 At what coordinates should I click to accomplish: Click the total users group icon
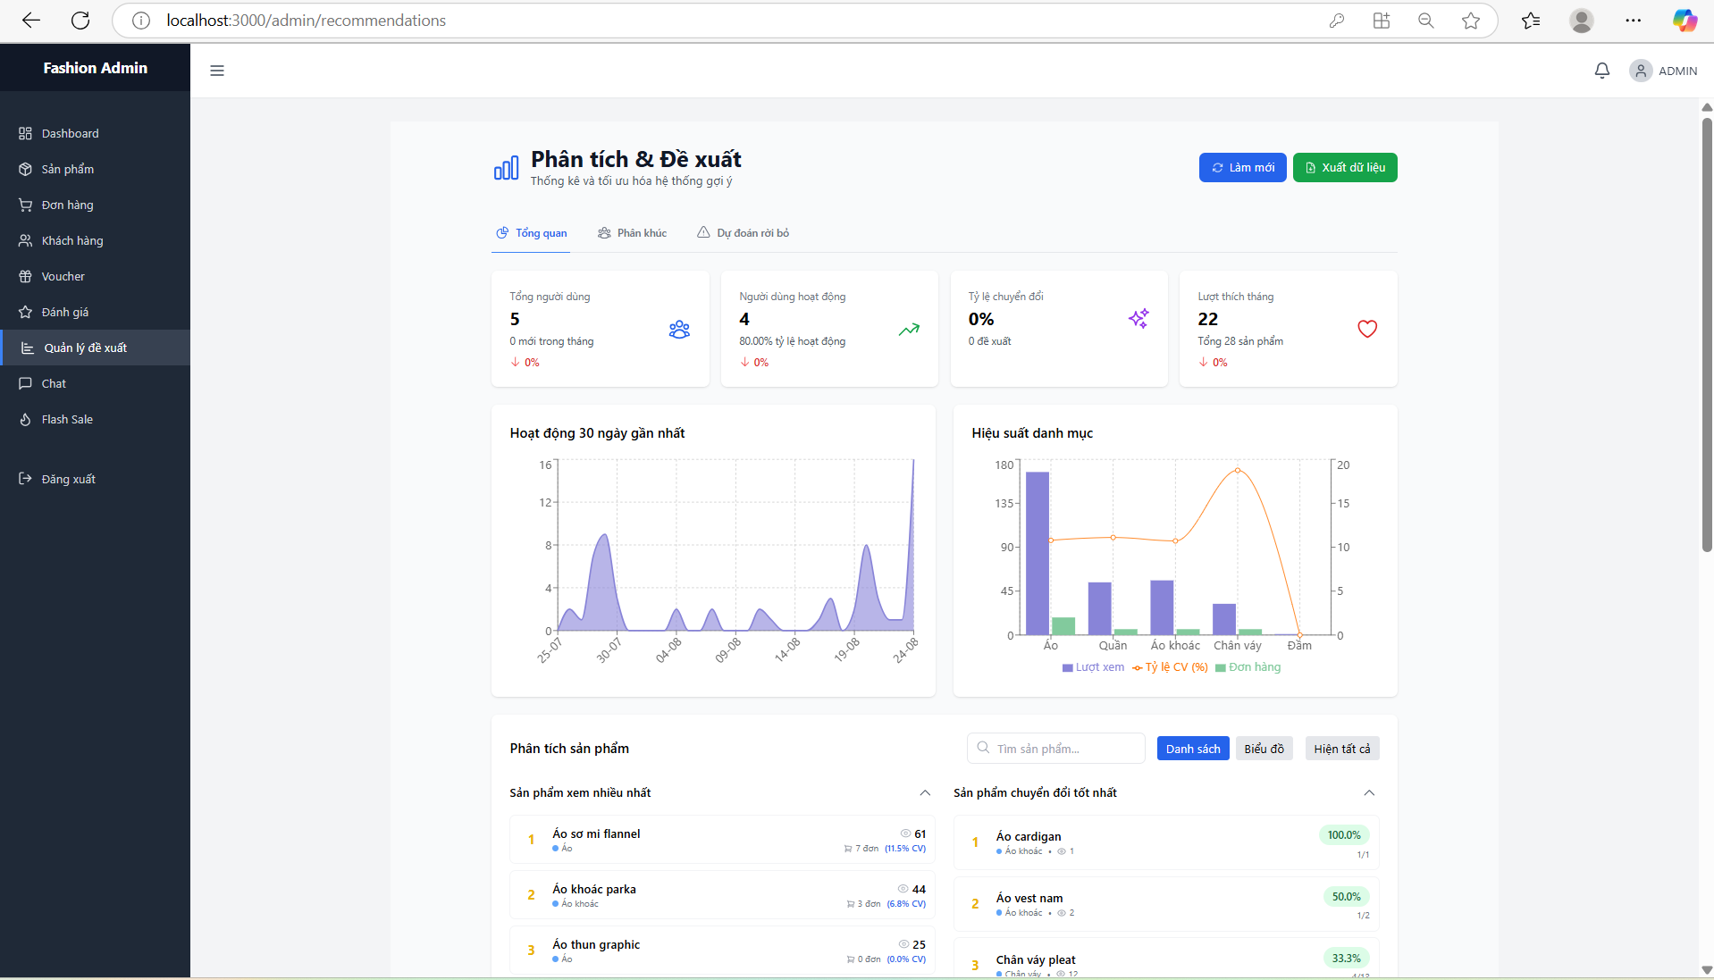pos(679,330)
